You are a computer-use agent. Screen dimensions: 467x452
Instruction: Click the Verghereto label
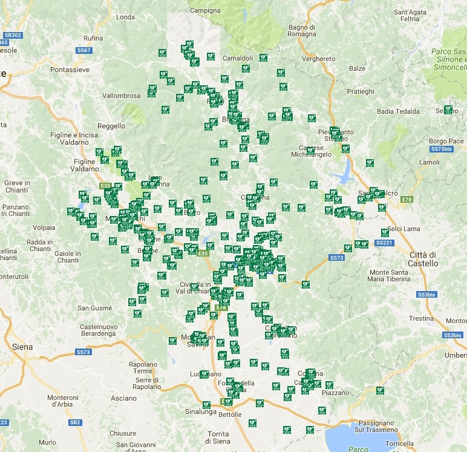click(319, 59)
